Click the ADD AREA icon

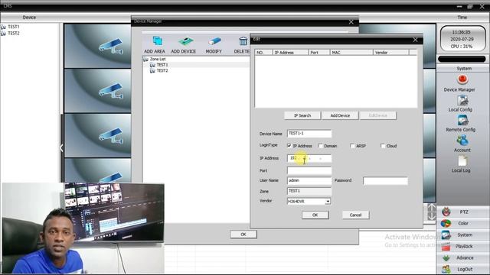(157, 41)
